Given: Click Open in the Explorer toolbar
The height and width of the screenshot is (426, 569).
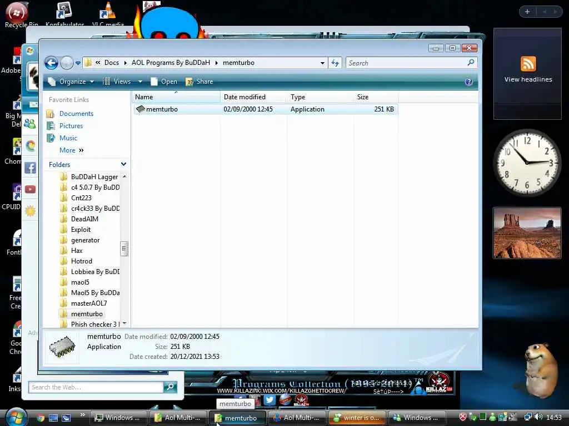Looking at the screenshot, I should pyautogui.click(x=164, y=82).
